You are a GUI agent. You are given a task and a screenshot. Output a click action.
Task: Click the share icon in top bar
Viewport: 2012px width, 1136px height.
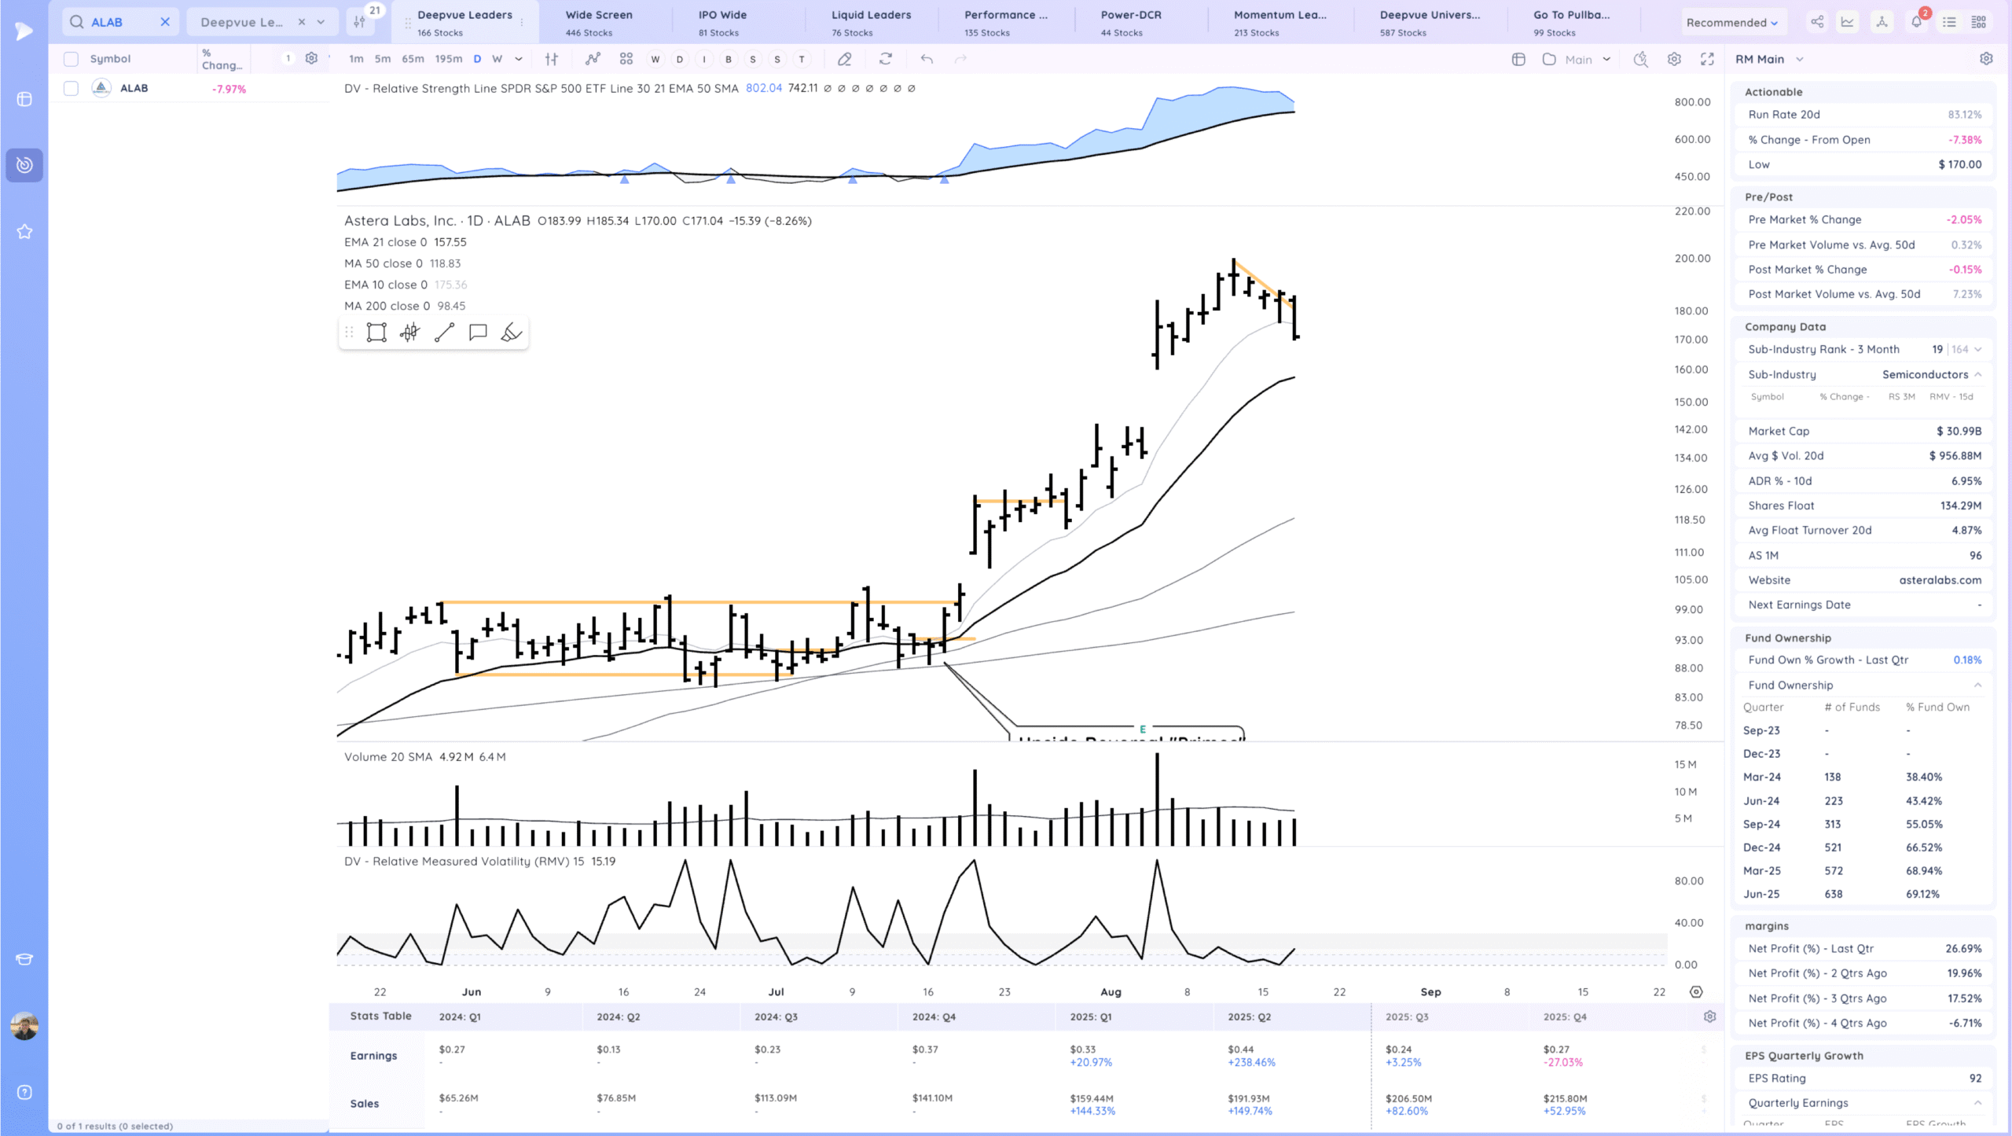[1817, 22]
